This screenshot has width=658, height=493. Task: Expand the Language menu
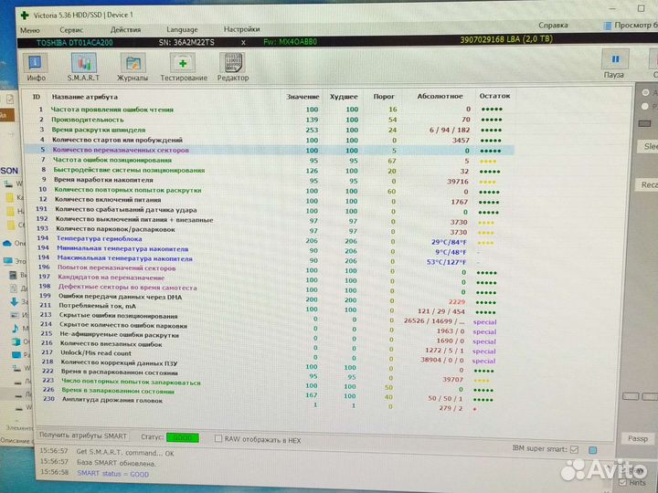click(181, 29)
